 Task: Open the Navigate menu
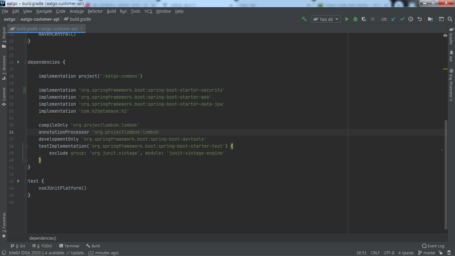tap(44, 11)
